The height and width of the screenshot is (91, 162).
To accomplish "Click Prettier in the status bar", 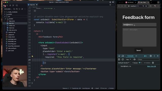I will coord(111,88).
